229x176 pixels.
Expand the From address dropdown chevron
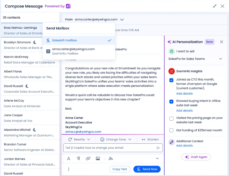click(x=122, y=19)
